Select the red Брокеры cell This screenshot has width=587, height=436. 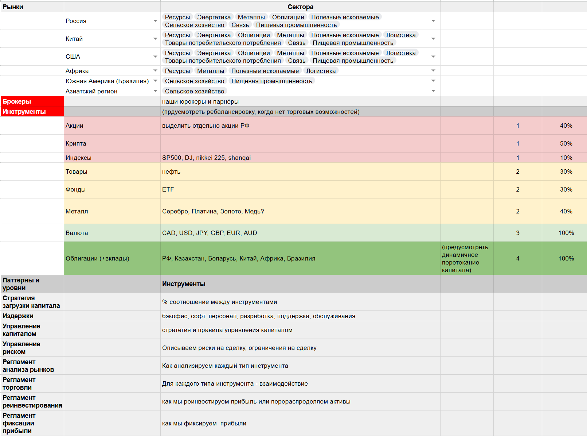click(x=32, y=101)
